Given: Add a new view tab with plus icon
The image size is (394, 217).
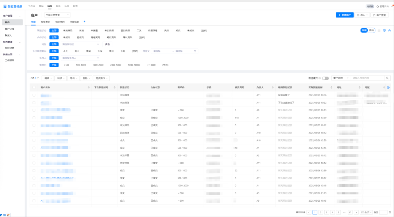Looking at the screenshot, I should 84,22.
